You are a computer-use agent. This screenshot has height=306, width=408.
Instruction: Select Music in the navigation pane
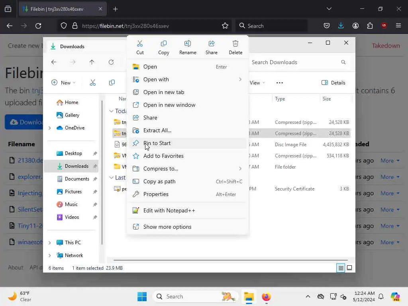(x=67, y=204)
